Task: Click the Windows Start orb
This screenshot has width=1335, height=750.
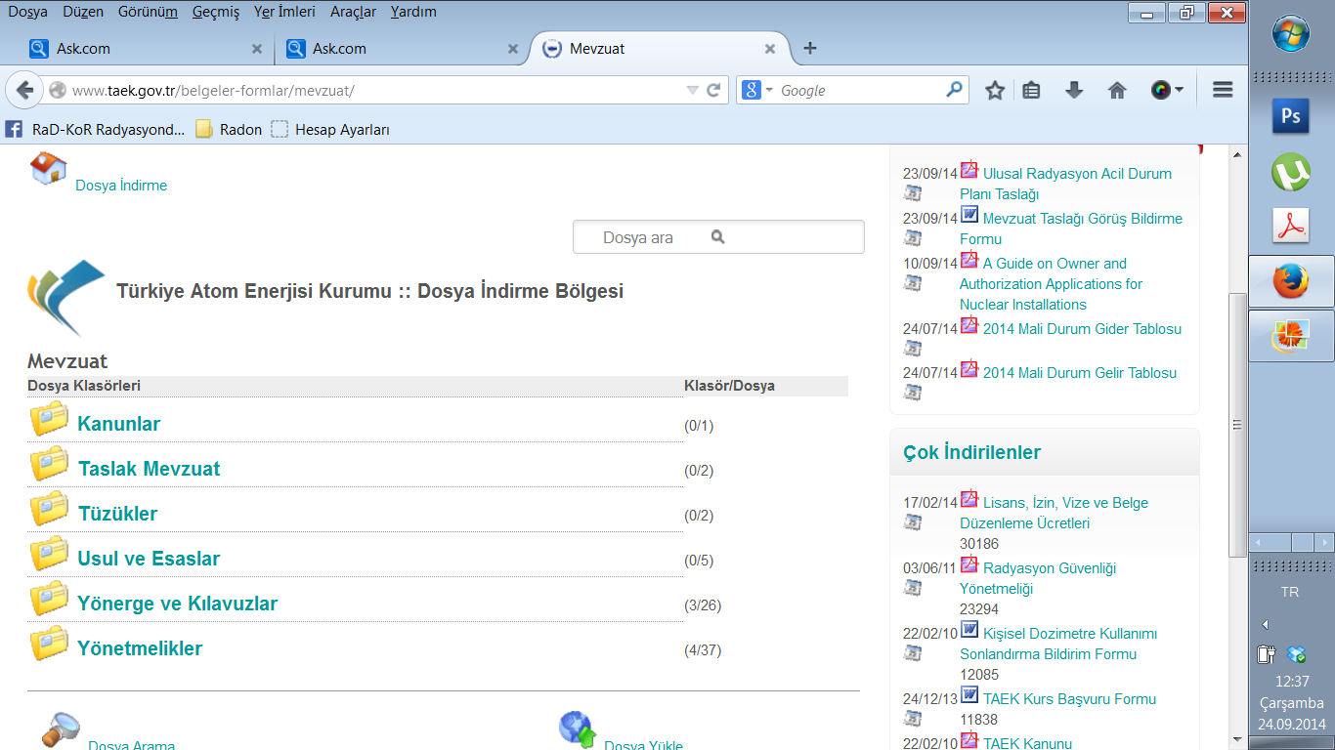Action: pos(1291,34)
